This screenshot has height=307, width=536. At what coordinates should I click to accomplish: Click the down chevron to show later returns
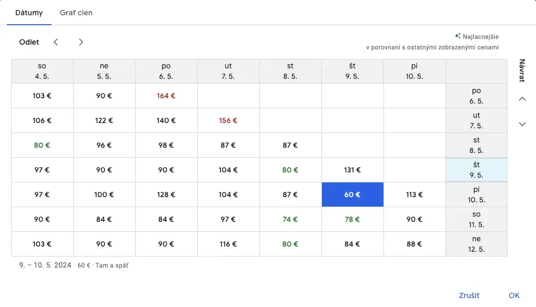point(521,124)
